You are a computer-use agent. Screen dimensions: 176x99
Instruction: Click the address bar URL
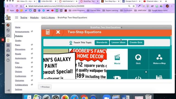56,6
